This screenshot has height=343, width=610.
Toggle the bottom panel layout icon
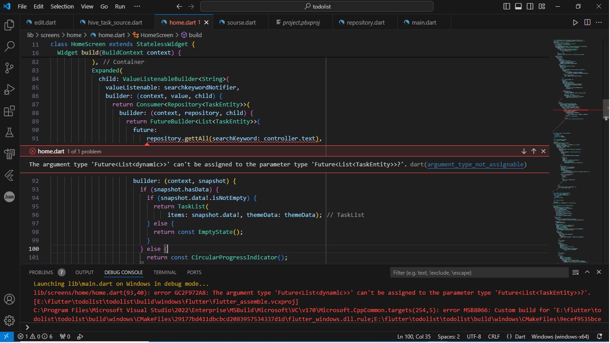pos(518,7)
